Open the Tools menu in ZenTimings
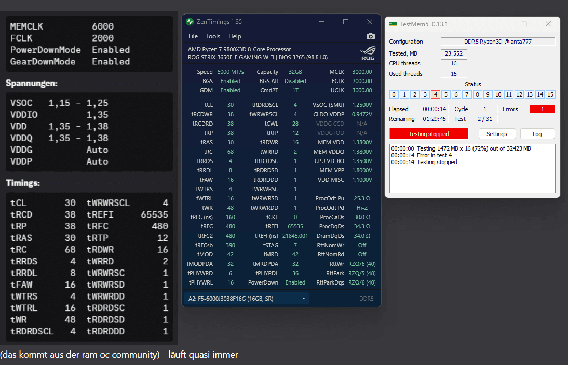568x365 pixels. click(213, 36)
